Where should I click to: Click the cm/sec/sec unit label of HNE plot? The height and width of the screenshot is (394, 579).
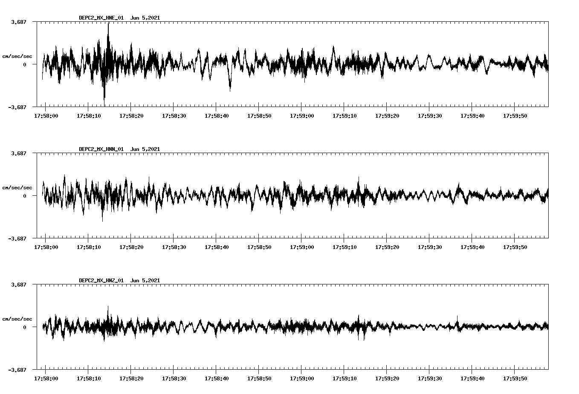click(17, 56)
